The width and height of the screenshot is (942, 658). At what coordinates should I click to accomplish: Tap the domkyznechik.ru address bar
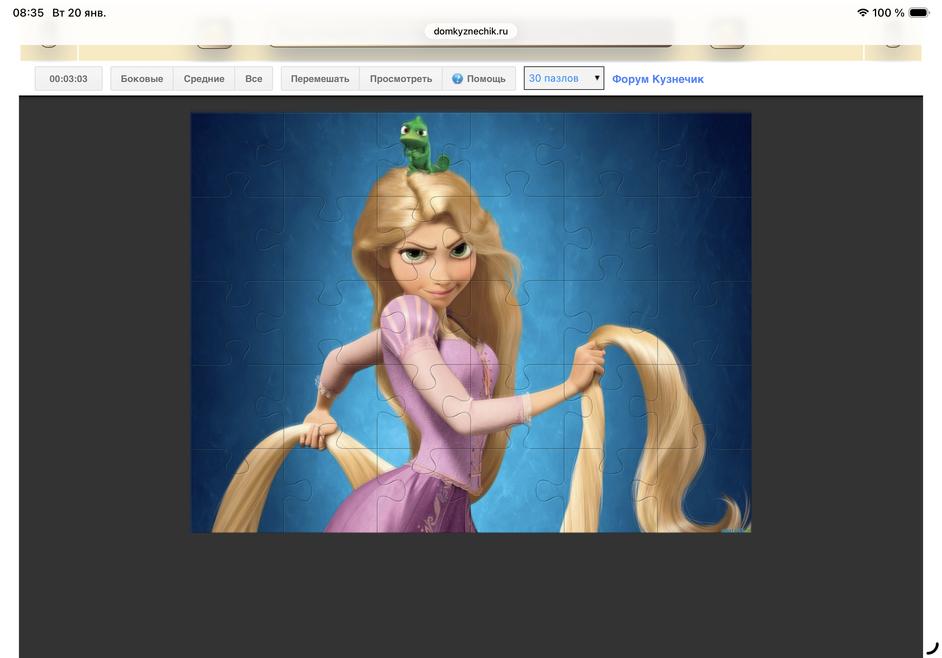(x=470, y=31)
